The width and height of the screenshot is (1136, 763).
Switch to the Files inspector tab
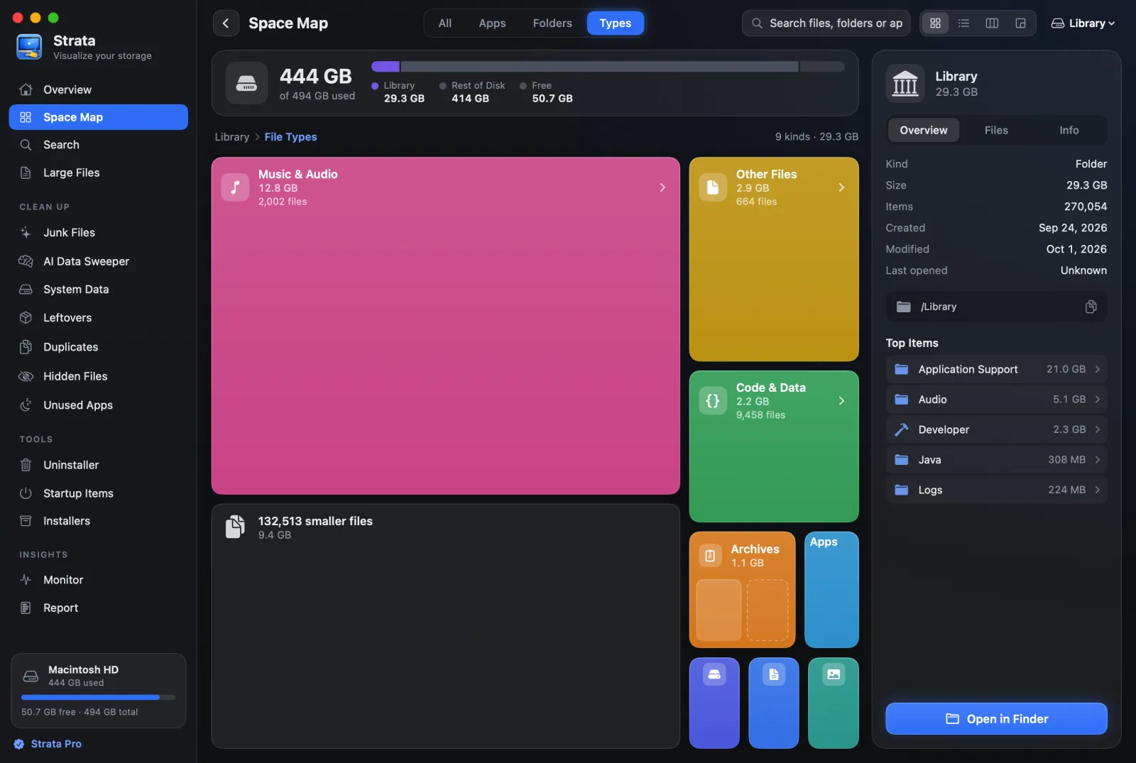(x=996, y=131)
